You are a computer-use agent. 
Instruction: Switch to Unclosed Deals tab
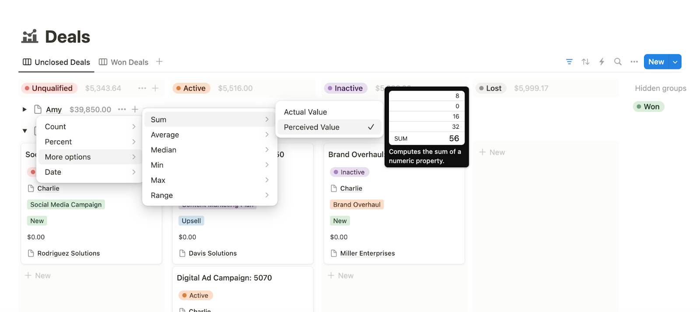click(56, 62)
